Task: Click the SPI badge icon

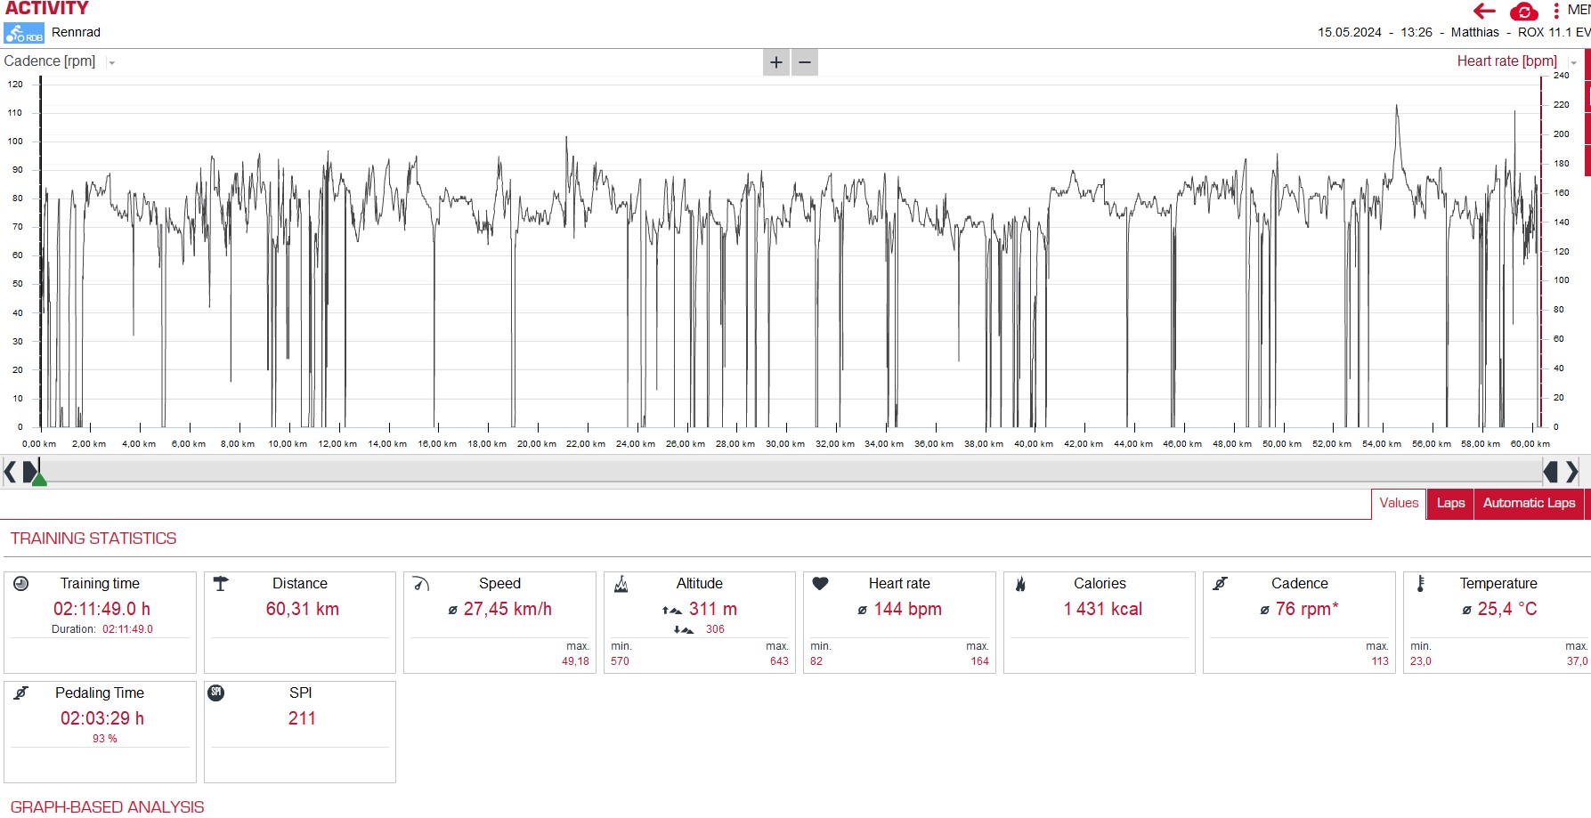Action: click(215, 692)
